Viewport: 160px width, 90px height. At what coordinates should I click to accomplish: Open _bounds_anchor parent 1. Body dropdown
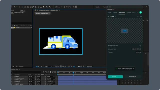[x=51, y=78]
